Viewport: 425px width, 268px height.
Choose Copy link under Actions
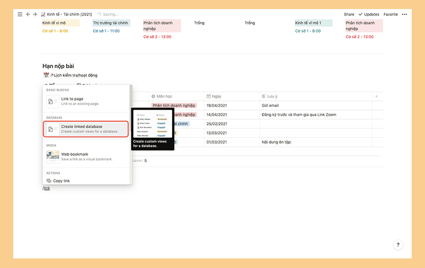(x=86, y=181)
